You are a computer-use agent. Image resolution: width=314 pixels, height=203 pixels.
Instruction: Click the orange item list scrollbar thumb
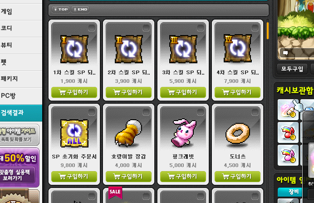point(268,30)
